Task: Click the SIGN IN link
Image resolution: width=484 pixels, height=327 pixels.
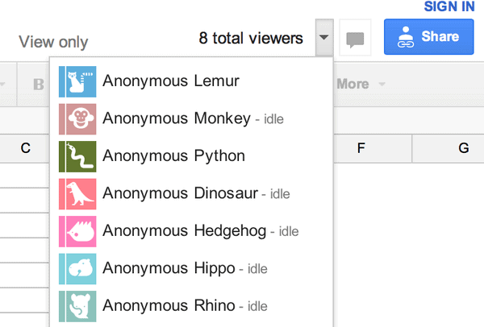Action: pyautogui.click(x=449, y=6)
